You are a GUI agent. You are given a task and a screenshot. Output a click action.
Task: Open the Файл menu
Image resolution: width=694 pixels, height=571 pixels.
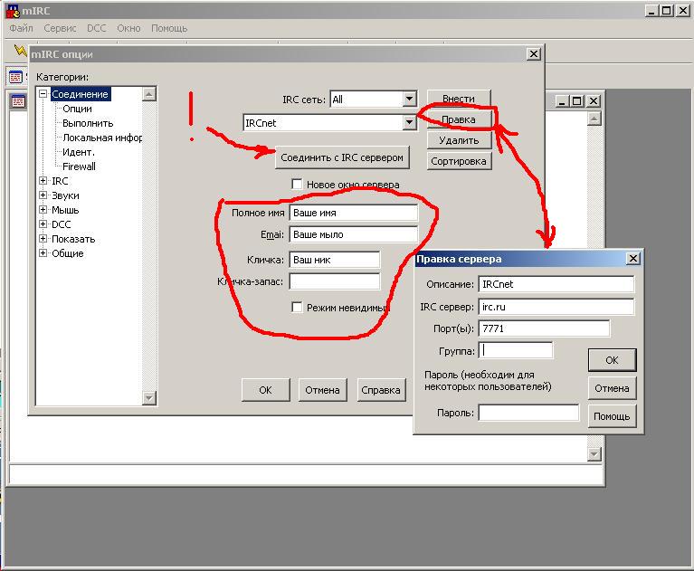pyautogui.click(x=21, y=28)
